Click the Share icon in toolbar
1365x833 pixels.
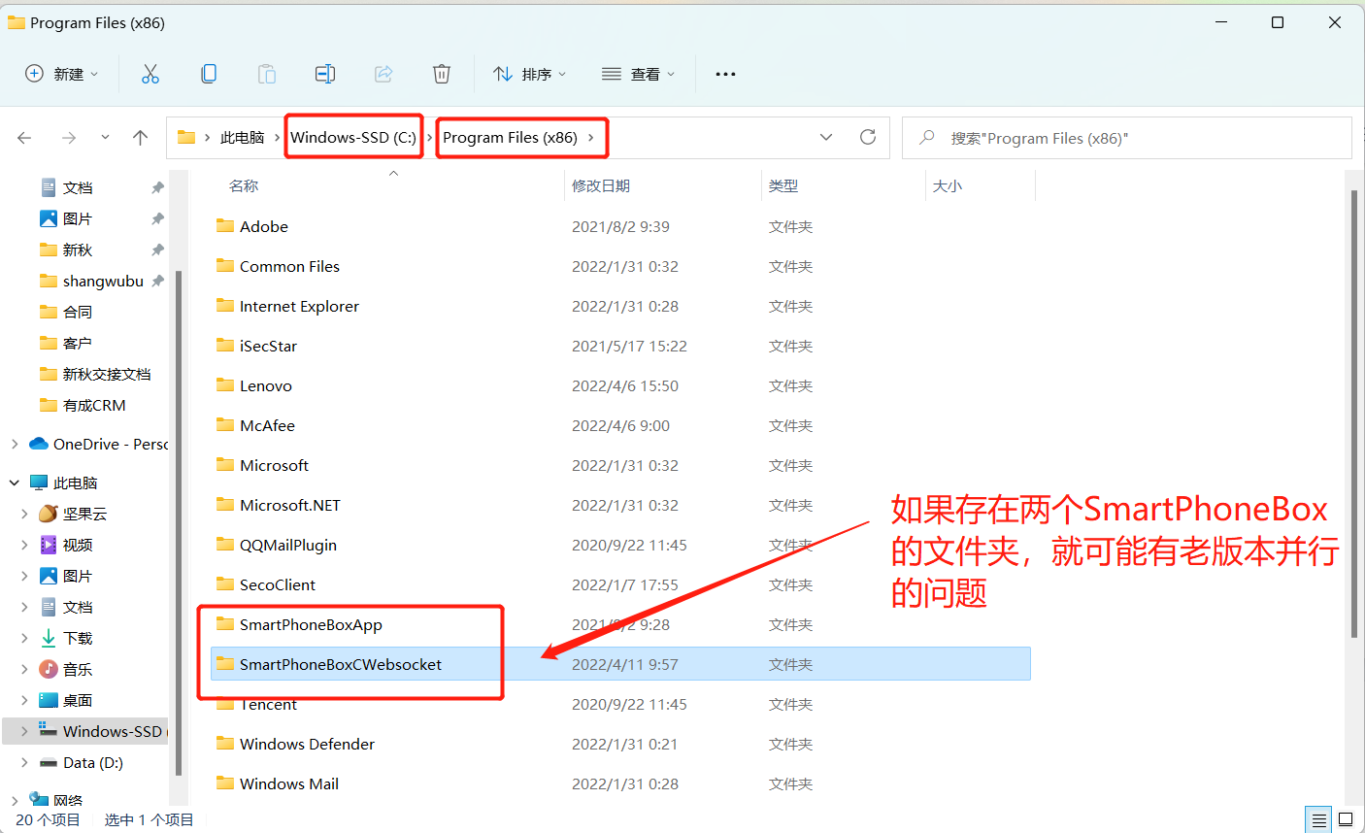383,74
